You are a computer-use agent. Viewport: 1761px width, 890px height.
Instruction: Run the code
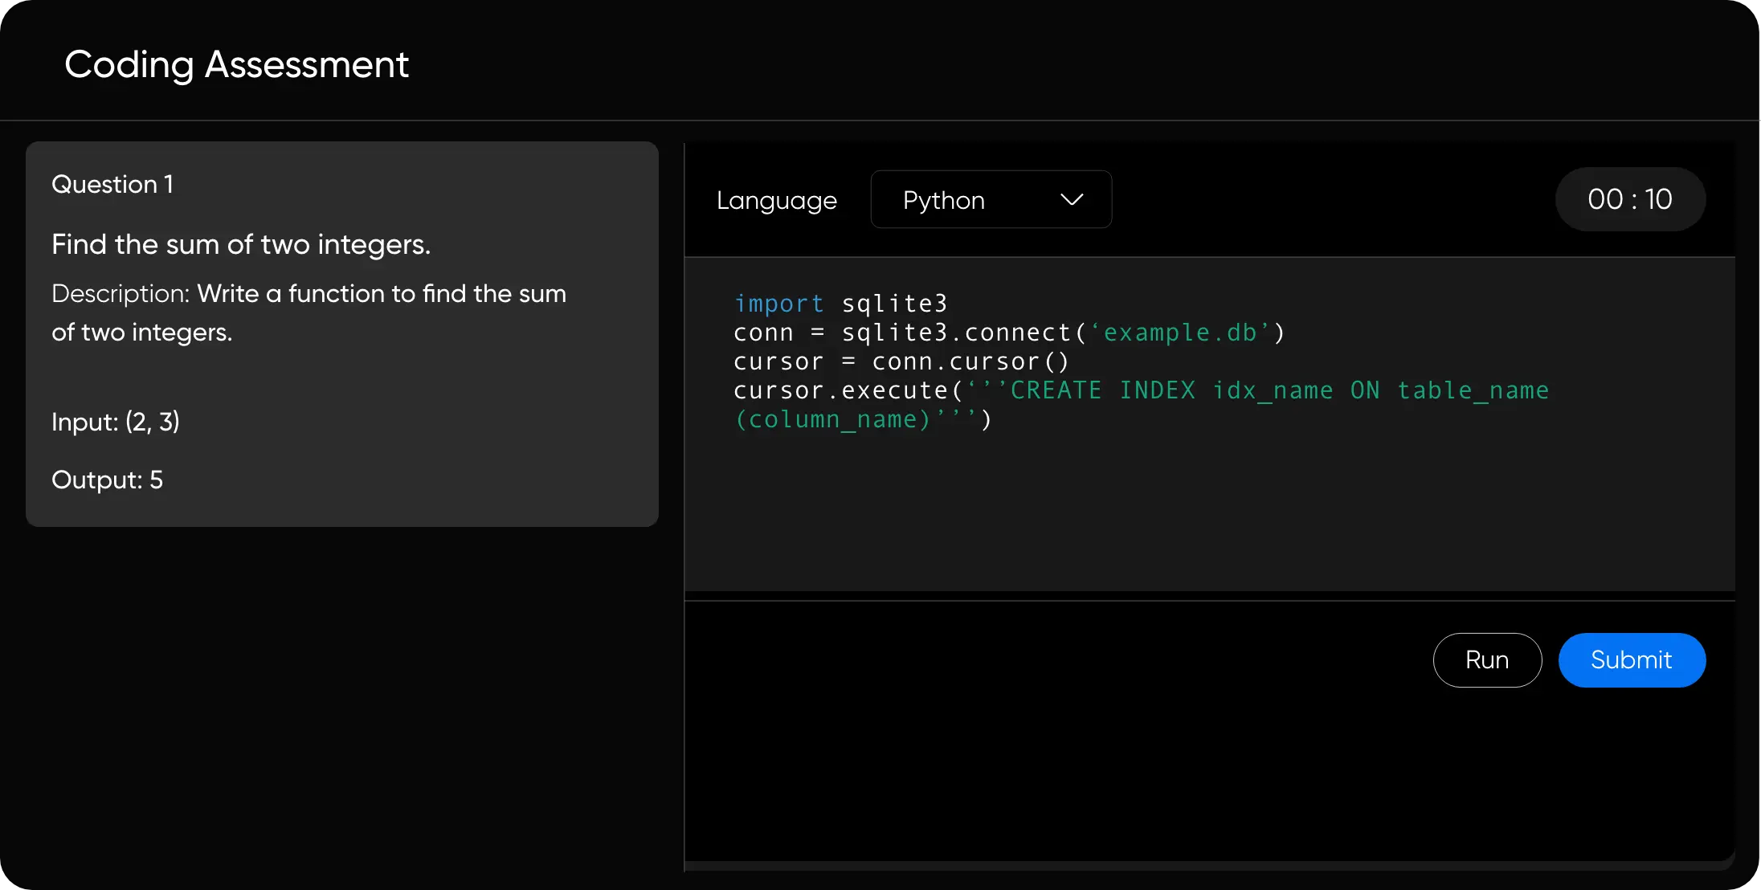tap(1487, 660)
